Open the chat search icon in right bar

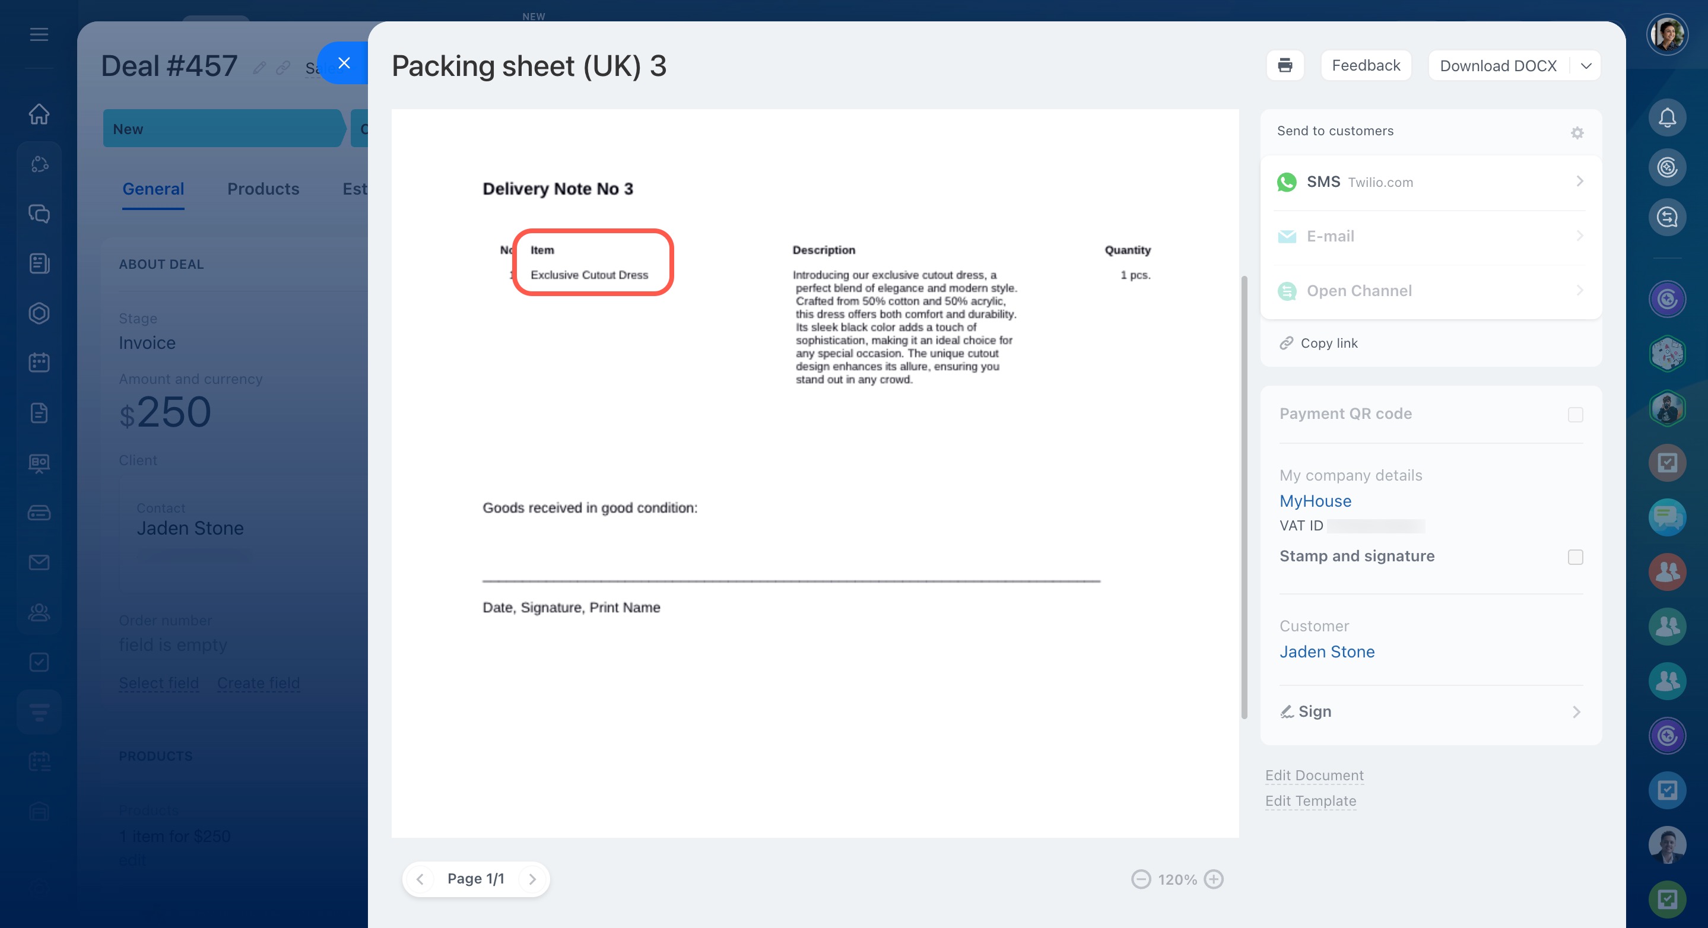point(1667,217)
